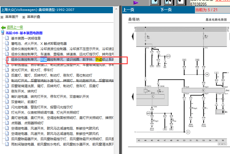Click the document icon beside 倒车开关、转向灯
Viewport: 230px width, 154px height.
[x=7, y=91]
